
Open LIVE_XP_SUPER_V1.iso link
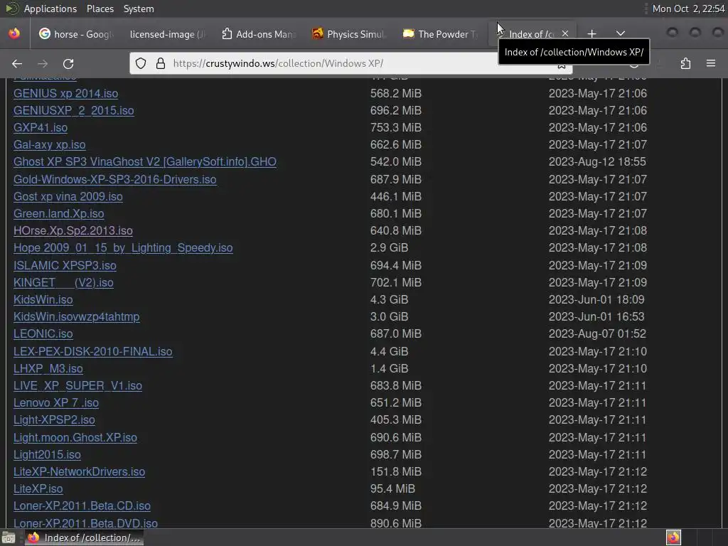point(77,385)
